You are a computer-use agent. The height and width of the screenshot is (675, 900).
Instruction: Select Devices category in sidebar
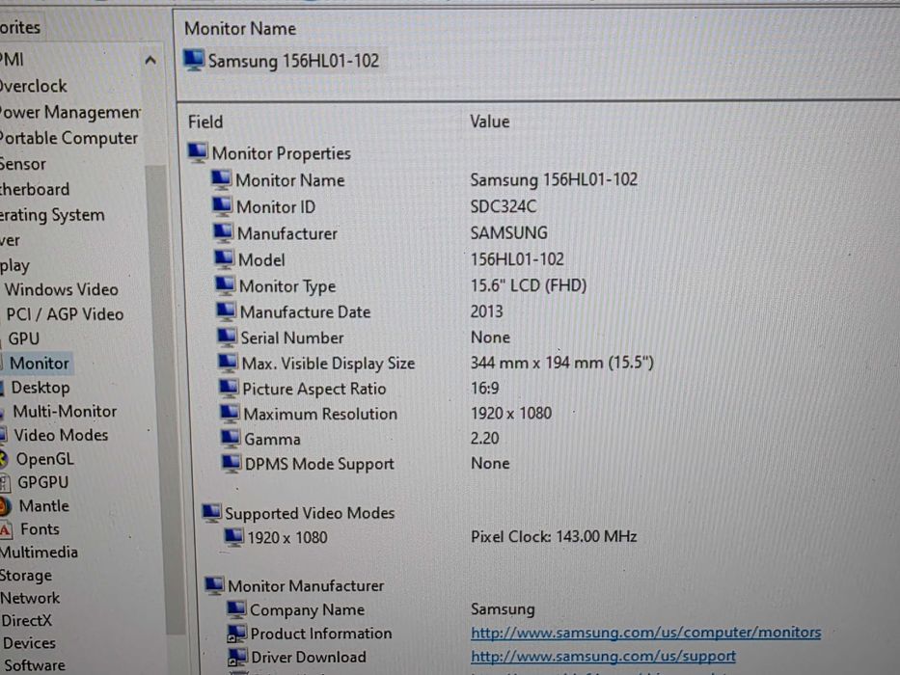point(29,643)
